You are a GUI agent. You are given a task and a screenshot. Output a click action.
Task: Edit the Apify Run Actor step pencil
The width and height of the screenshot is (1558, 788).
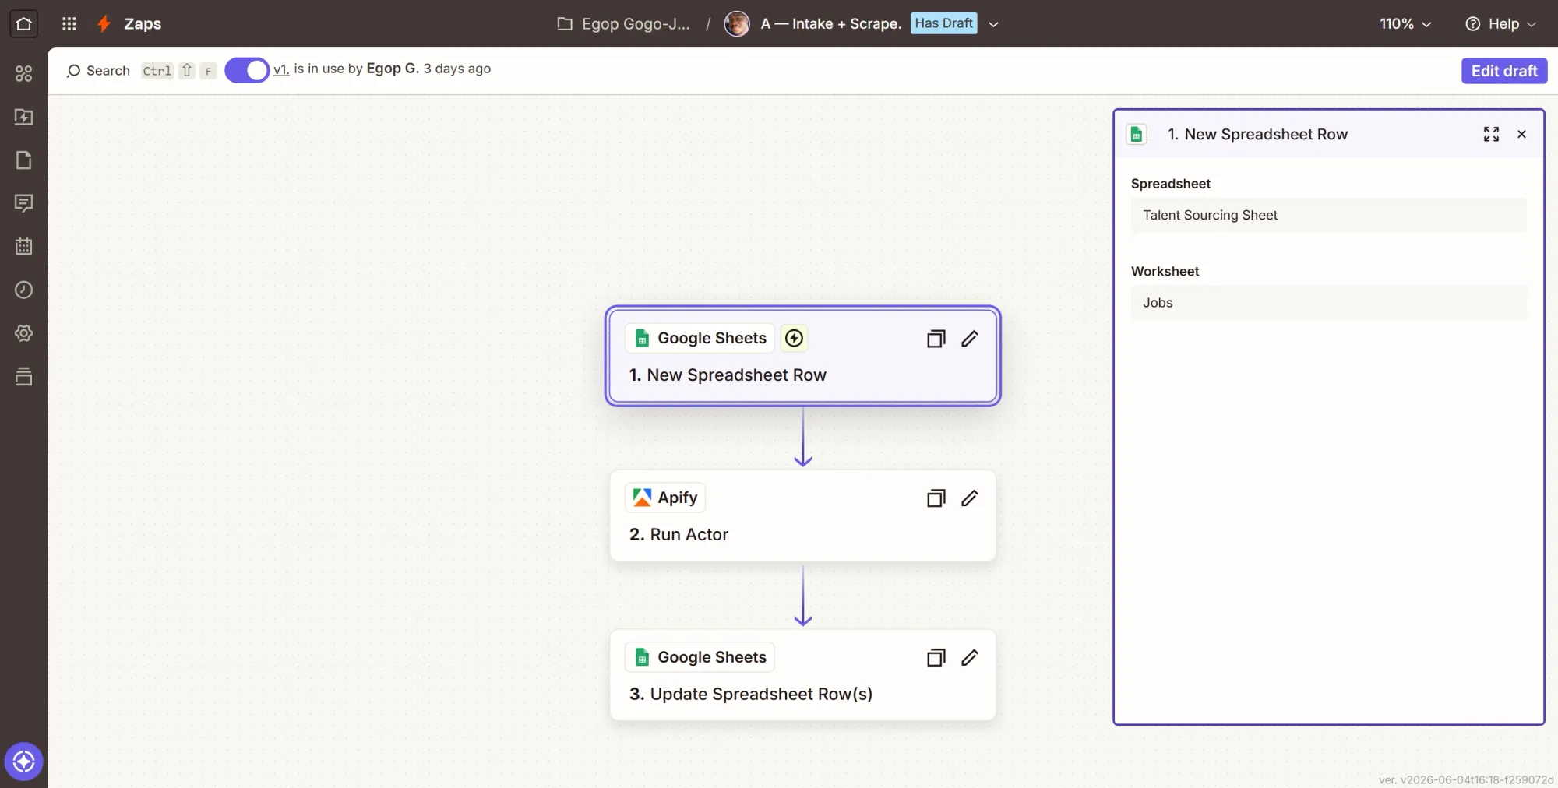tap(970, 498)
